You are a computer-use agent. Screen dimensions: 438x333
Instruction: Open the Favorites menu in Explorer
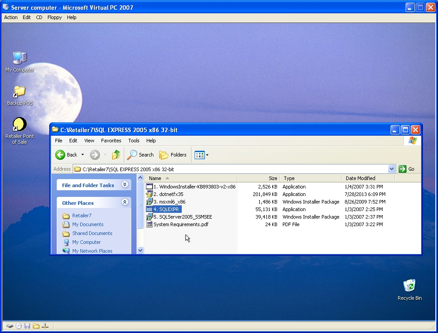tap(111, 141)
